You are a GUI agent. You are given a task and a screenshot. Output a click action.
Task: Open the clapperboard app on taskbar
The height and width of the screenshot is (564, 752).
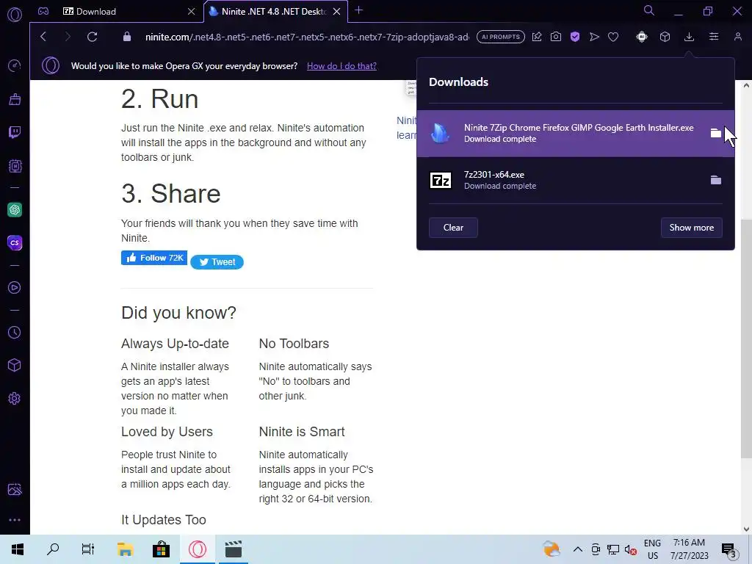(x=233, y=549)
